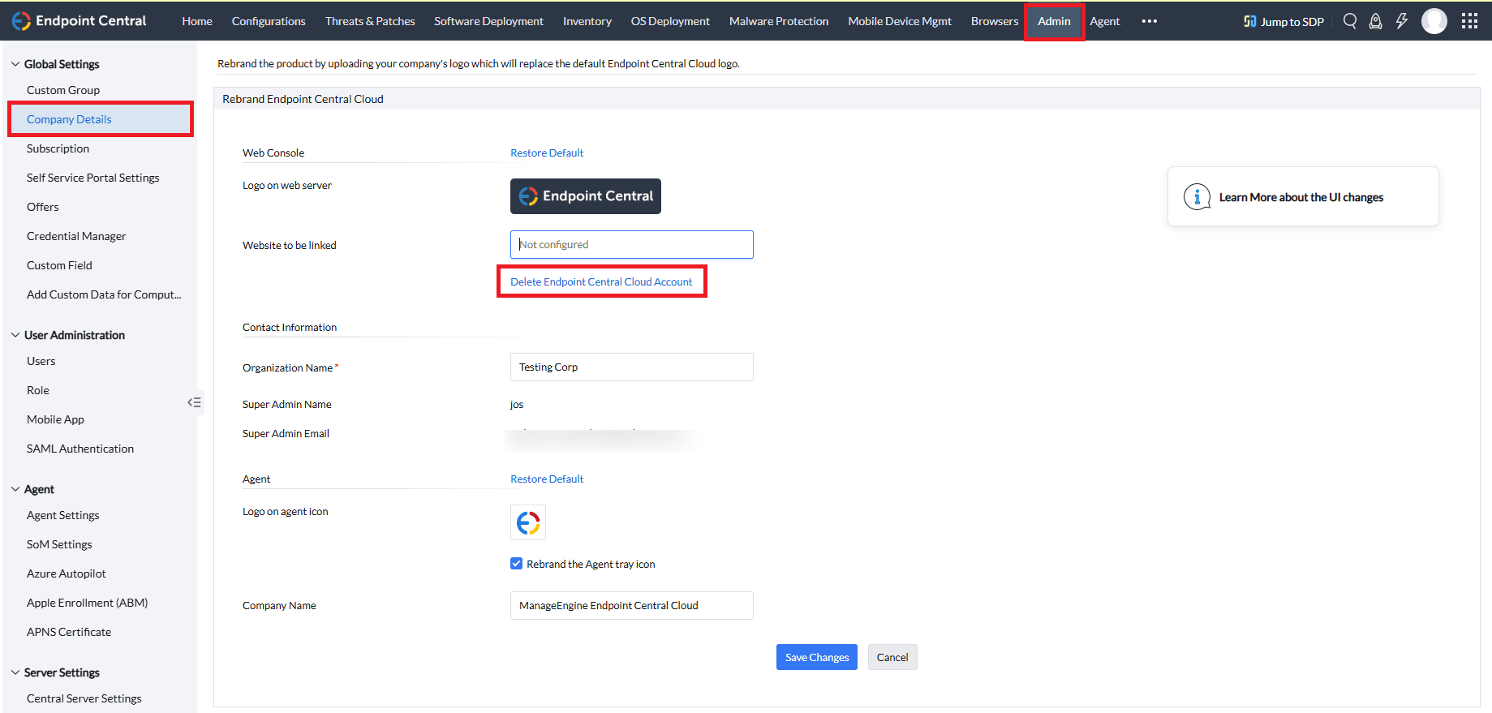Open Apple Enrollment (ABM)
The image size is (1492, 713).
coord(88,603)
